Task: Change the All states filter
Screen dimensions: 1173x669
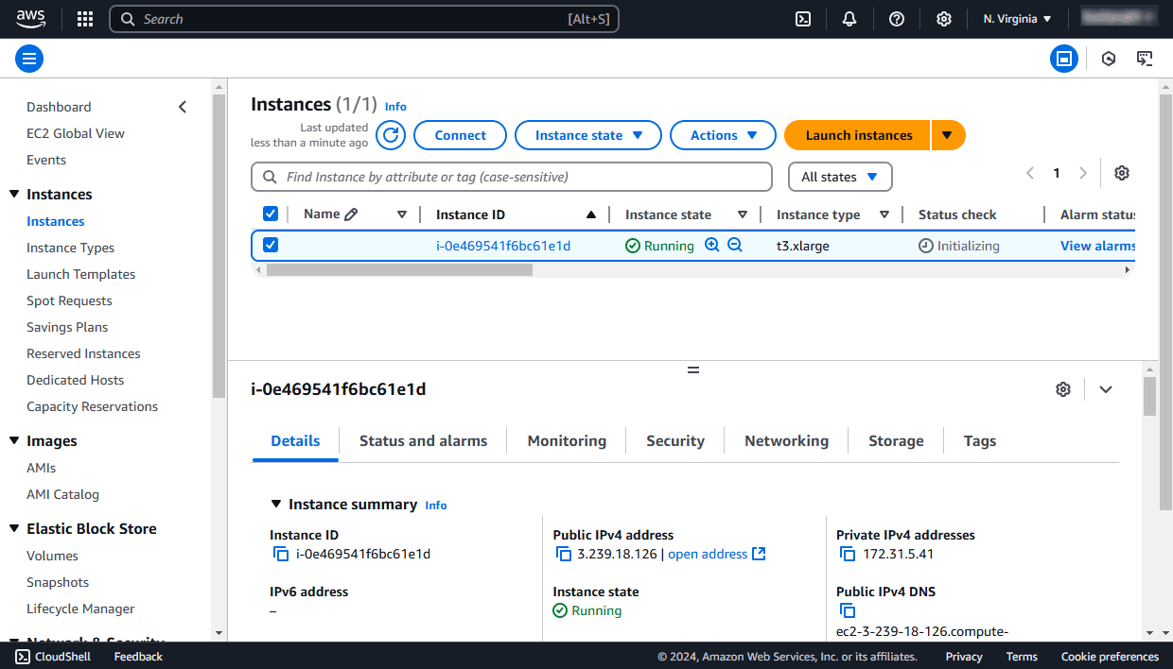Action: [839, 177]
